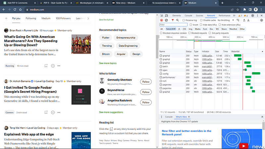The width and height of the screenshot is (265, 149).
Task: Toggle the red network filter funnel icon
Action: (x=173, y=20)
